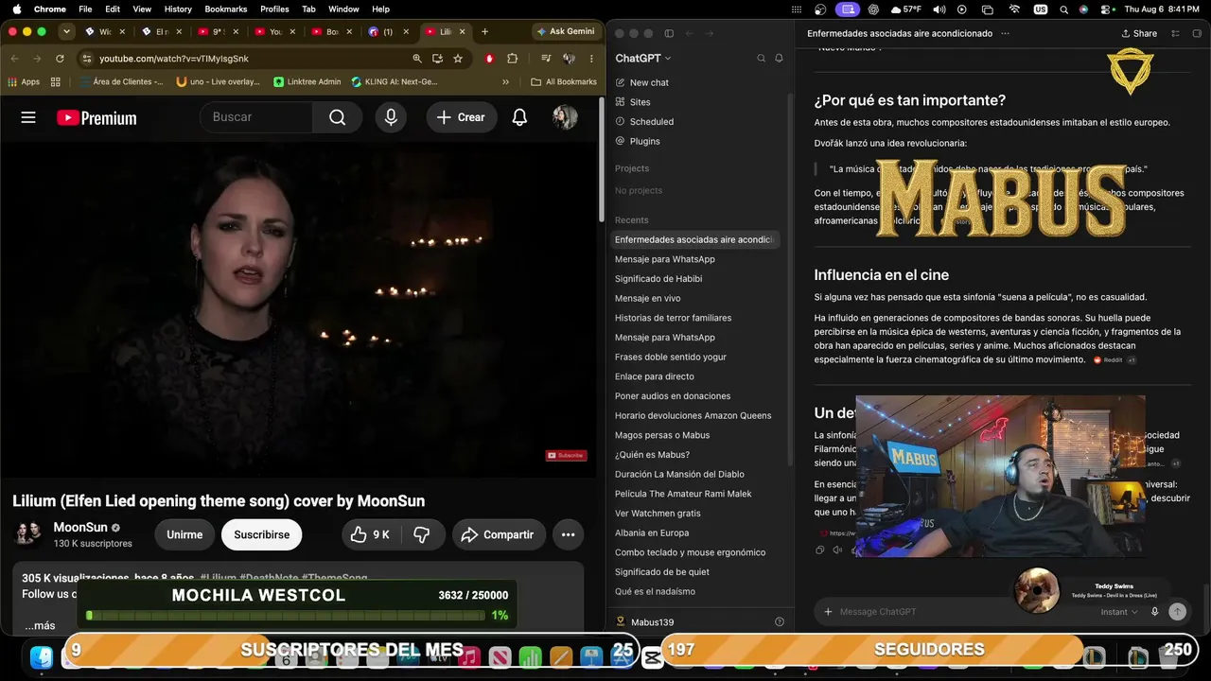Open the YouTube account avatar menu
The width and height of the screenshot is (1211, 681).
click(x=565, y=117)
